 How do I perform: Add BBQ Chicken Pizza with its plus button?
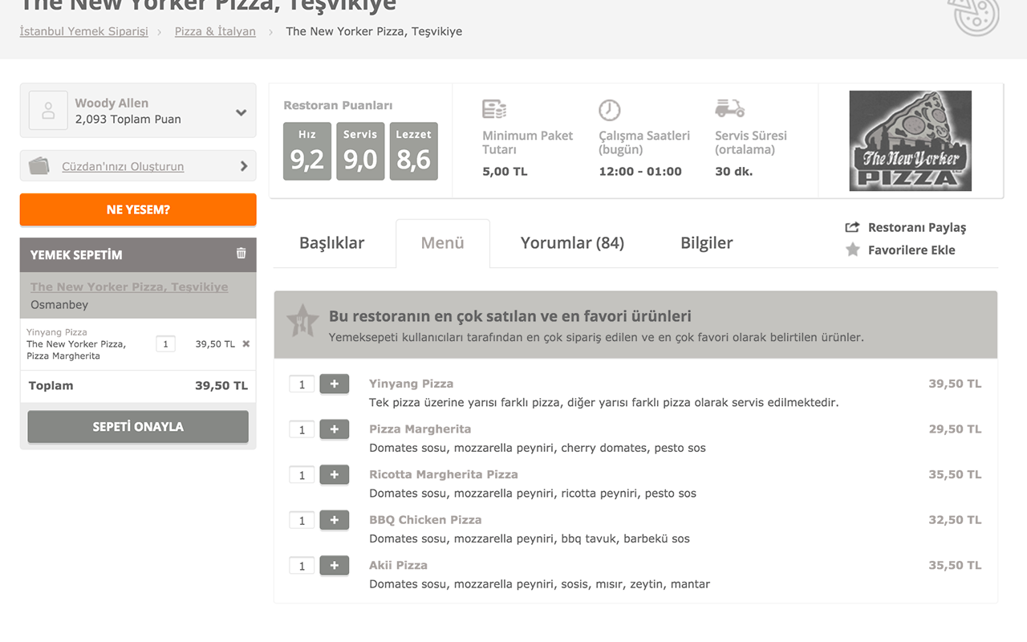[x=335, y=520]
